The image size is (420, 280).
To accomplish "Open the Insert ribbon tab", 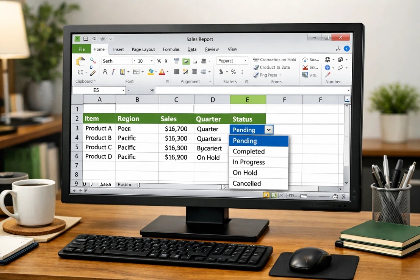I will tap(118, 49).
